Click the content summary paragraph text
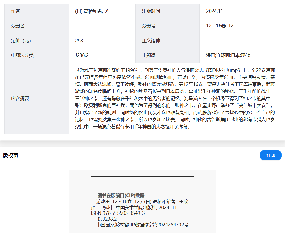This screenshot has width=285, height=233. 175,98
